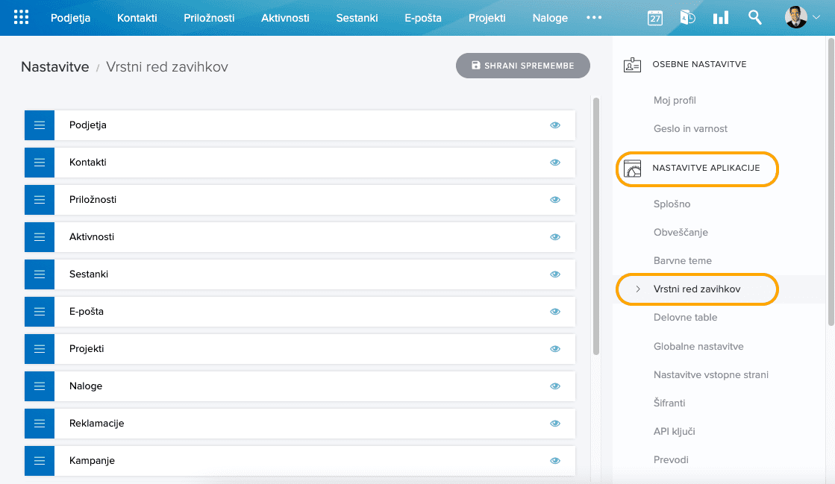This screenshot has width=835, height=484.
Task: Click the SHRANI SPREMEMBE button
Action: click(522, 66)
